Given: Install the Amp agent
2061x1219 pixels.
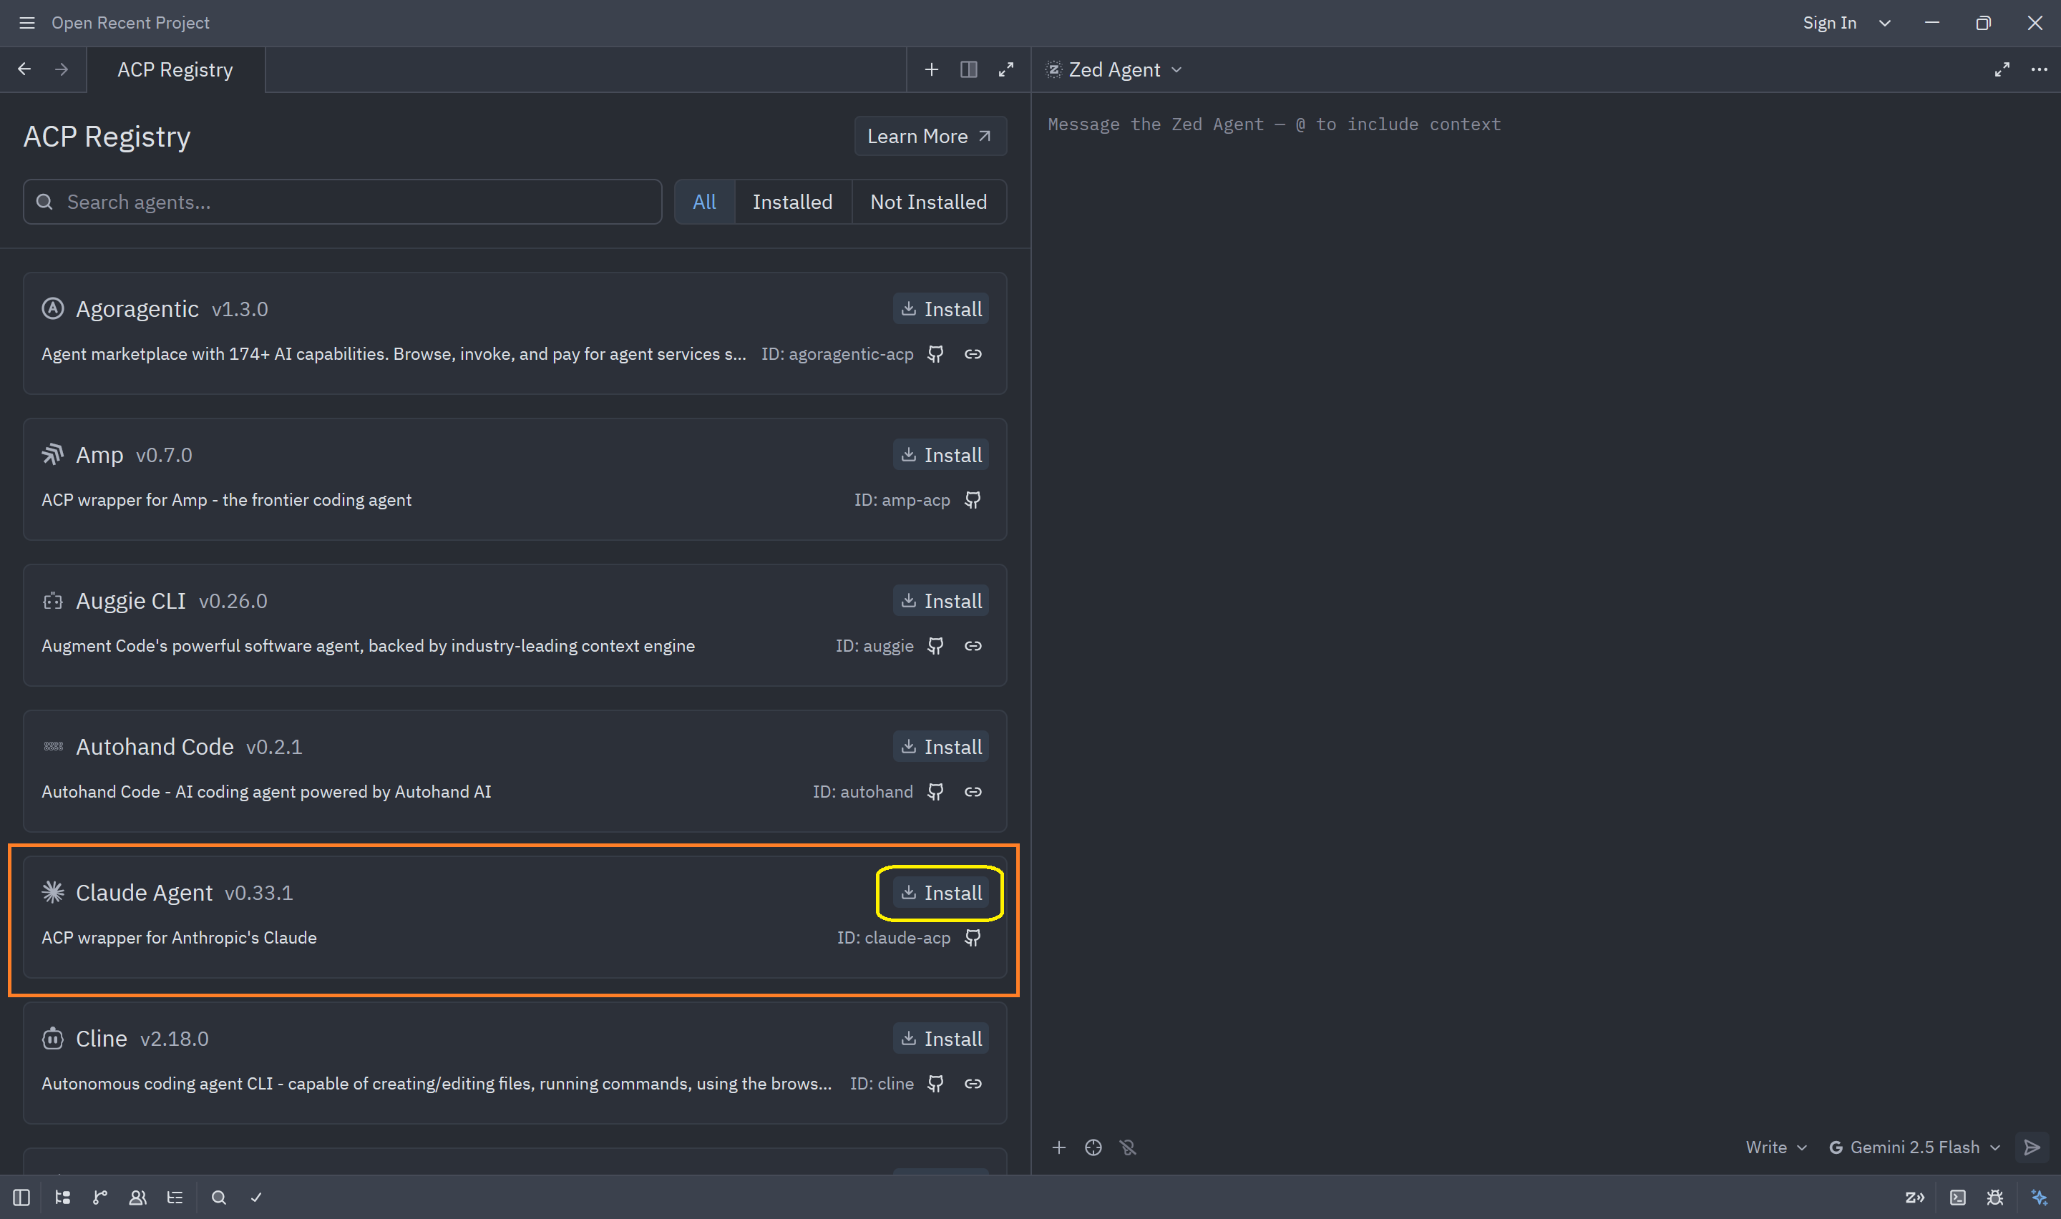Looking at the screenshot, I should 941,456.
